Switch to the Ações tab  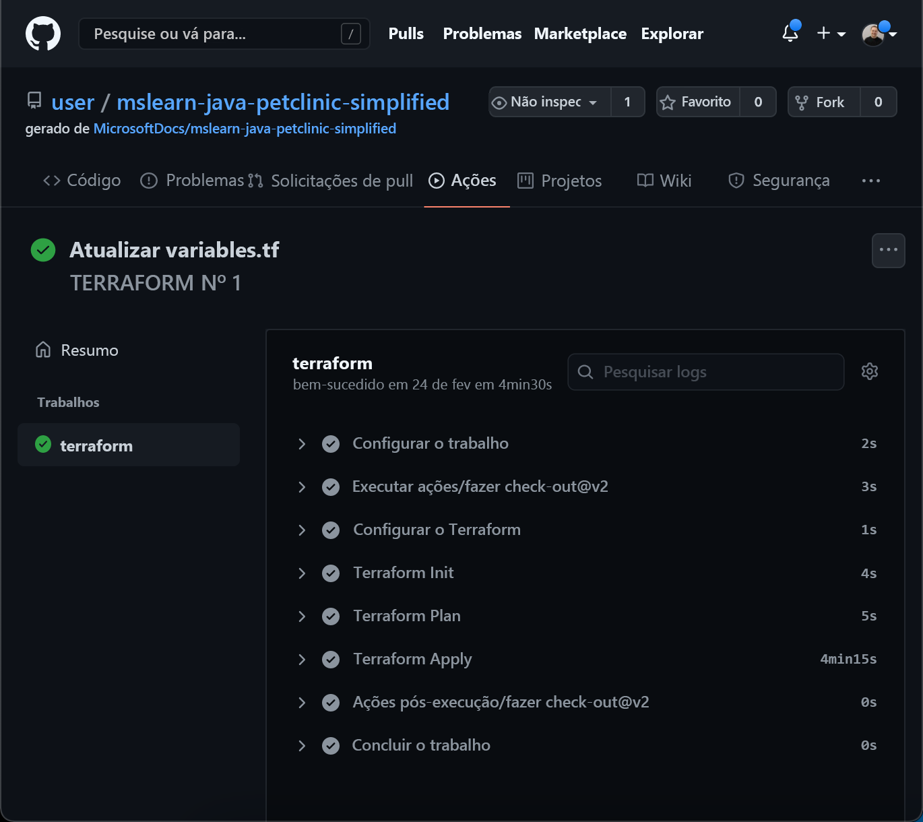tap(462, 181)
